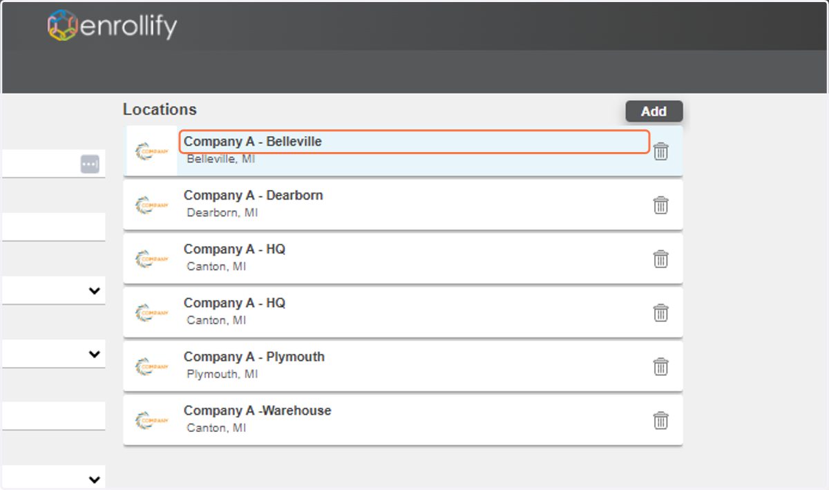The height and width of the screenshot is (490, 829).
Task: Click the 'Plymouth, MI' address text
Action: pos(222,375)
